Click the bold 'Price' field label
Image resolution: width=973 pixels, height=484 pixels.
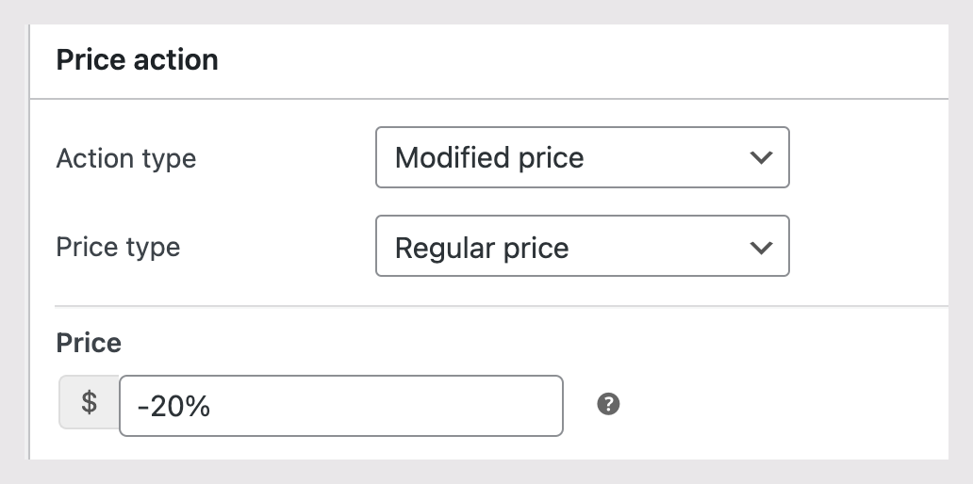coord(89,343)
